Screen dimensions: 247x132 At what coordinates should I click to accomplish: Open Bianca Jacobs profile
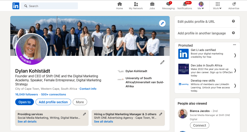[x=199, y=111]
